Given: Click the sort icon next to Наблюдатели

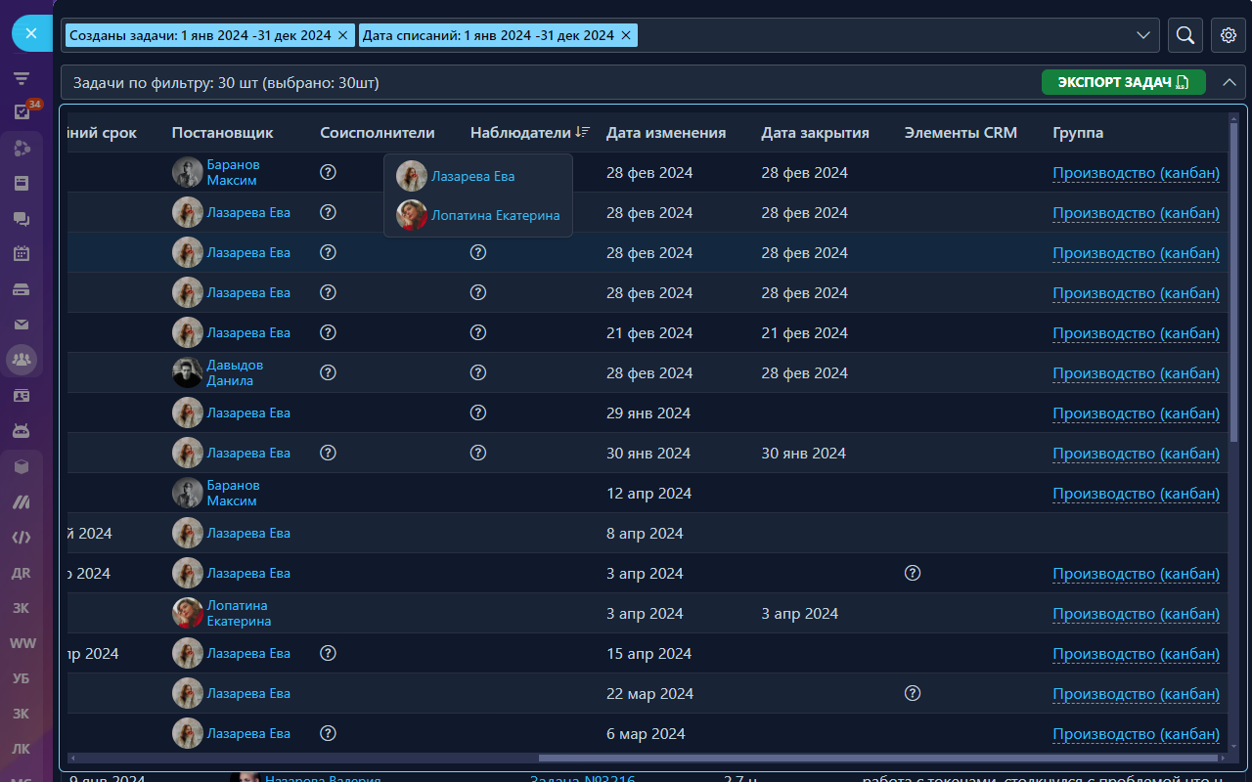Looking at the screenshot, I should coord(583,132).
